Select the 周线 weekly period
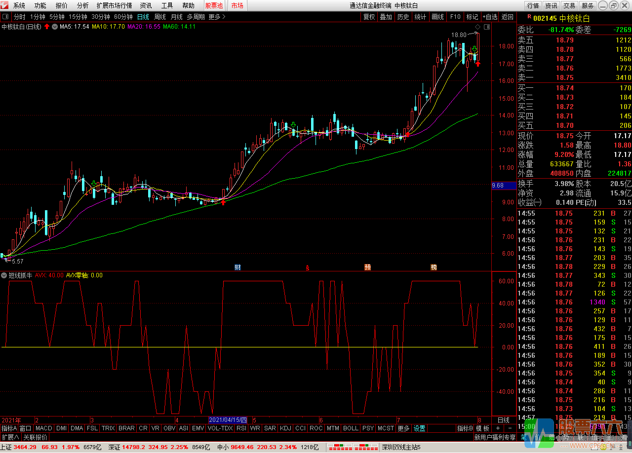The width and height of the screenshot is (632, 453). click(x=160, y=17)
